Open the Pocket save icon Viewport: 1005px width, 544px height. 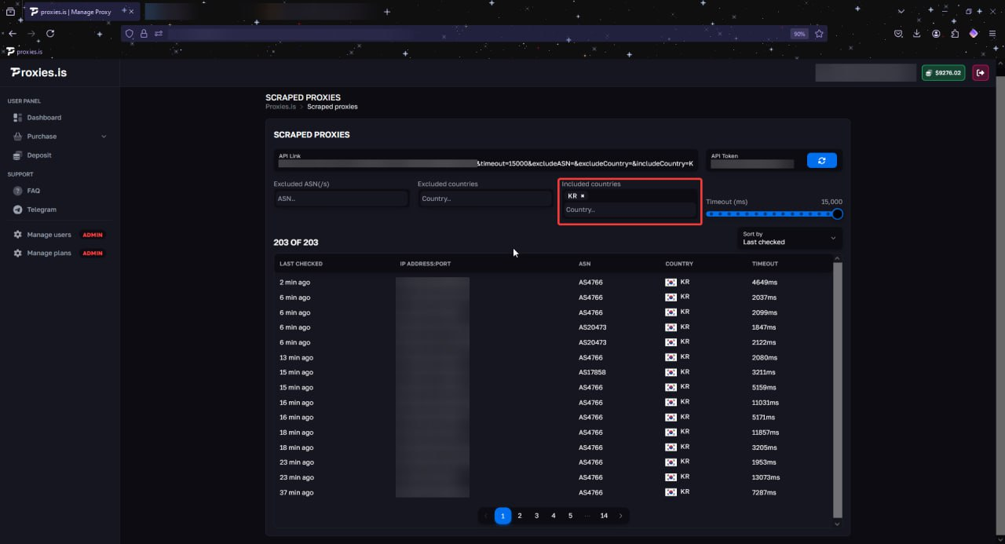point(899,34)
